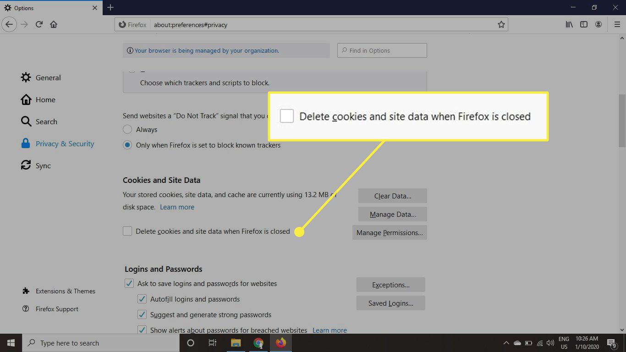Screen dimensions: 626x352
Task: Open File Explorer from the taskbar
Action: [236, 343]
